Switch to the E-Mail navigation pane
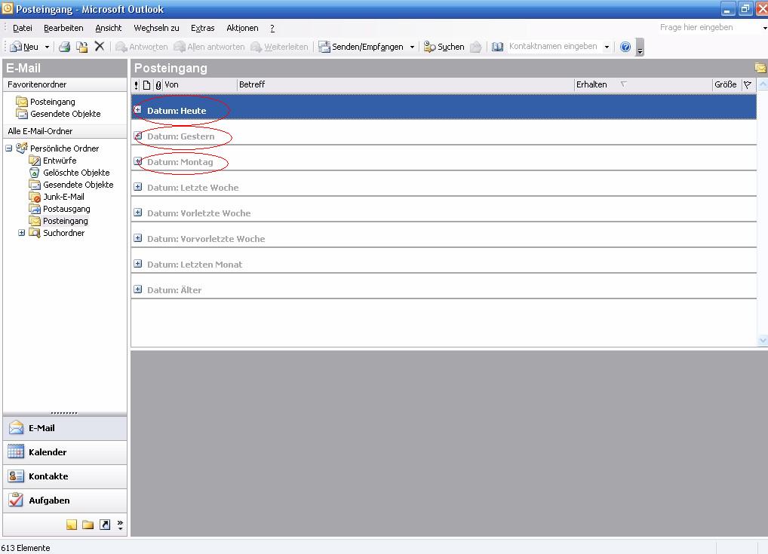This screenshot has height=554, width=768. [x=65, y=428]
